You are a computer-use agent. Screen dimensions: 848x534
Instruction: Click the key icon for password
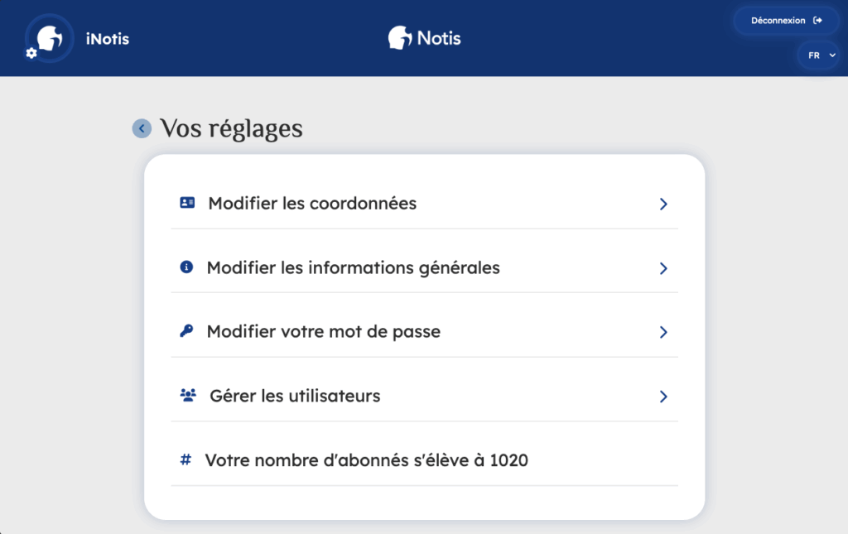tap(186, 331)
